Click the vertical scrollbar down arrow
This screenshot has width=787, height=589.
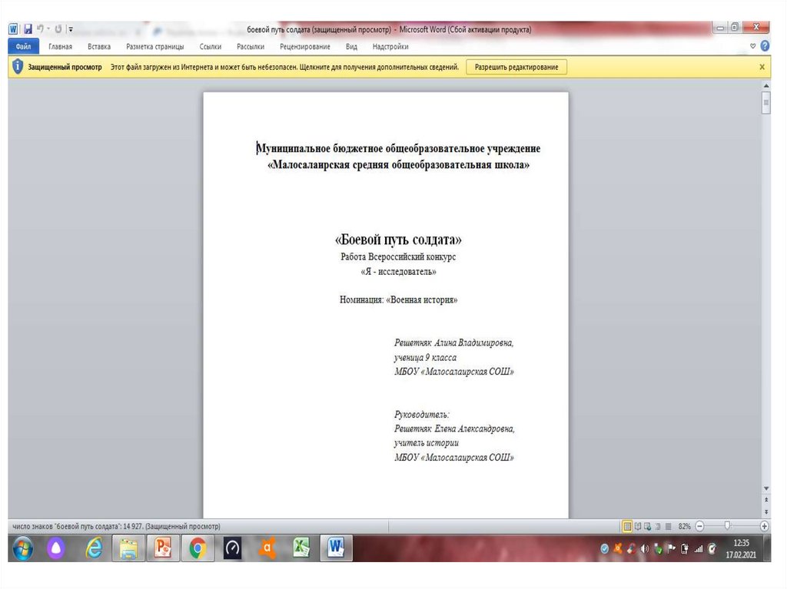766,488
